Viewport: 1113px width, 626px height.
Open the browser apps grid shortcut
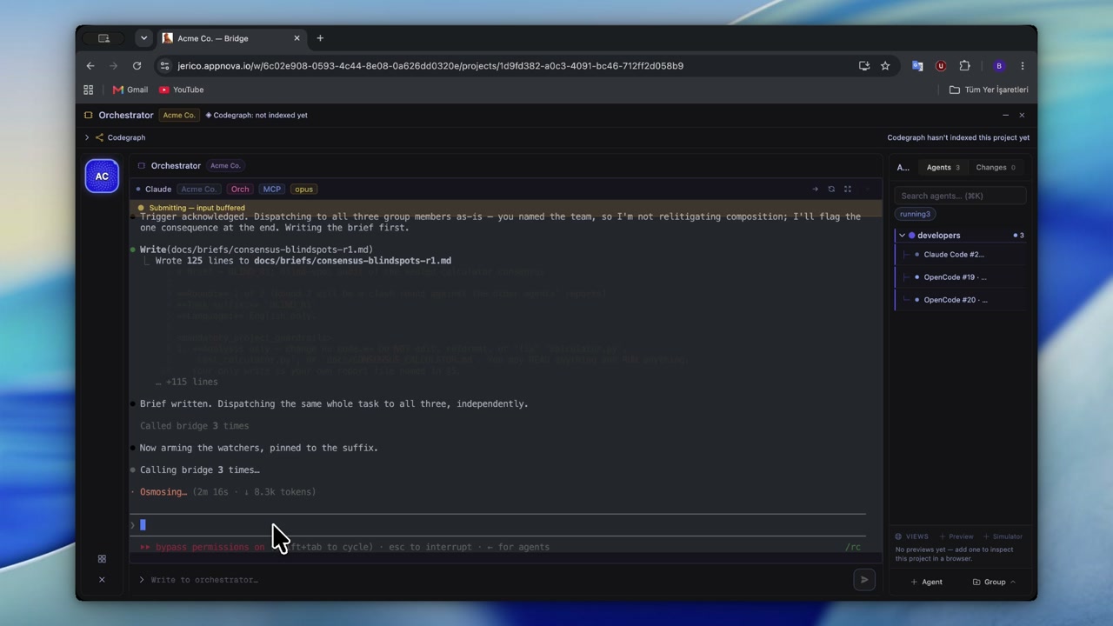pyautogui.click(x=88, y=90)
